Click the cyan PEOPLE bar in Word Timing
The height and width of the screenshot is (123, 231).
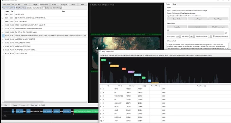(138, 75)
